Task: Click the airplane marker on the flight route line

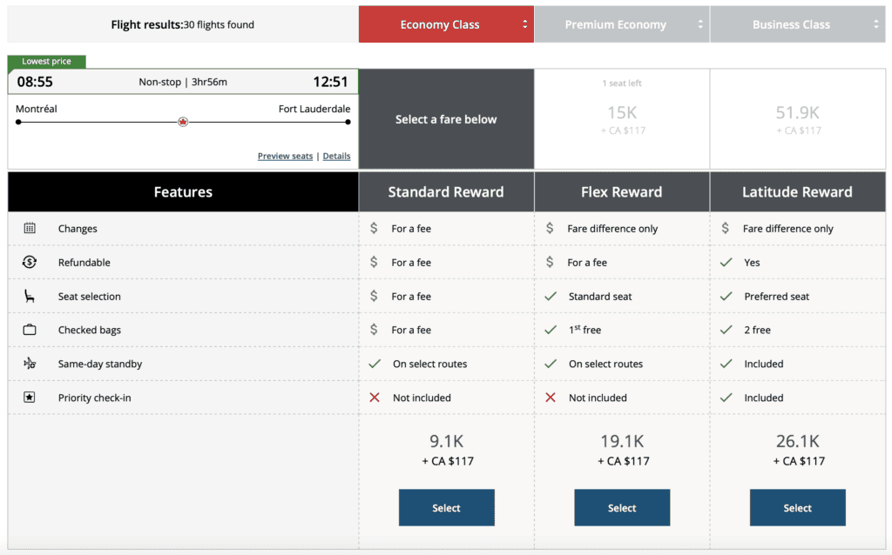Action: (x=182, y=123)
